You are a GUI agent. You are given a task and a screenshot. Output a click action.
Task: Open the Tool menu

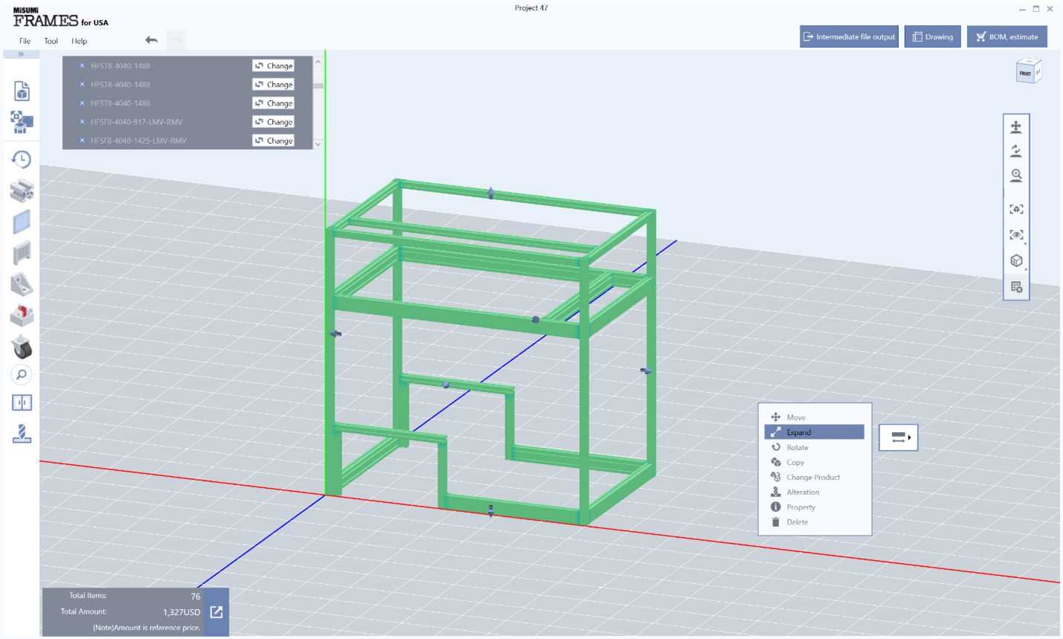(51, 41)
